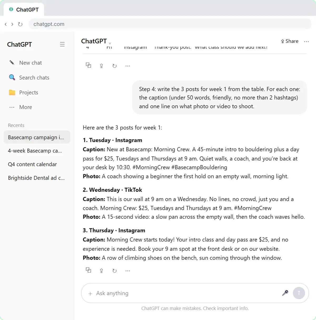Share the previous response above Step 4 message
Viewport: 316px width, 320px height.
click(101, 66)
